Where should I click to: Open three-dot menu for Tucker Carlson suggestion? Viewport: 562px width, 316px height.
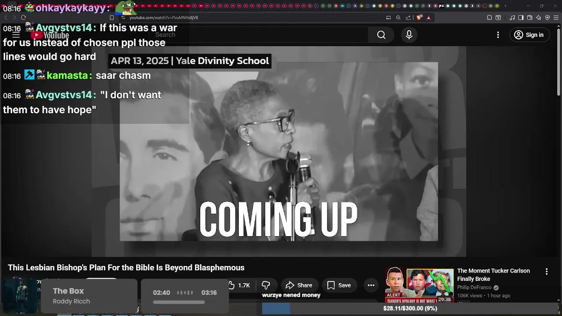click(x=547, y=272)
